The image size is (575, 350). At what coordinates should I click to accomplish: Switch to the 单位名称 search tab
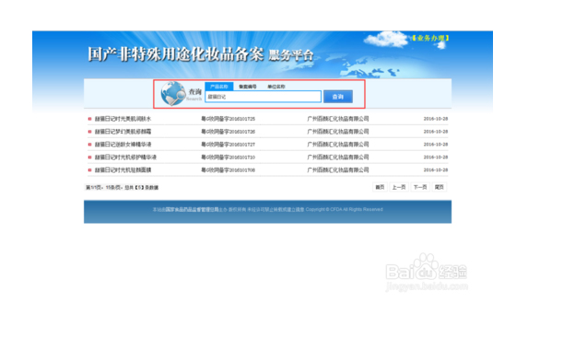pos(276,87)
